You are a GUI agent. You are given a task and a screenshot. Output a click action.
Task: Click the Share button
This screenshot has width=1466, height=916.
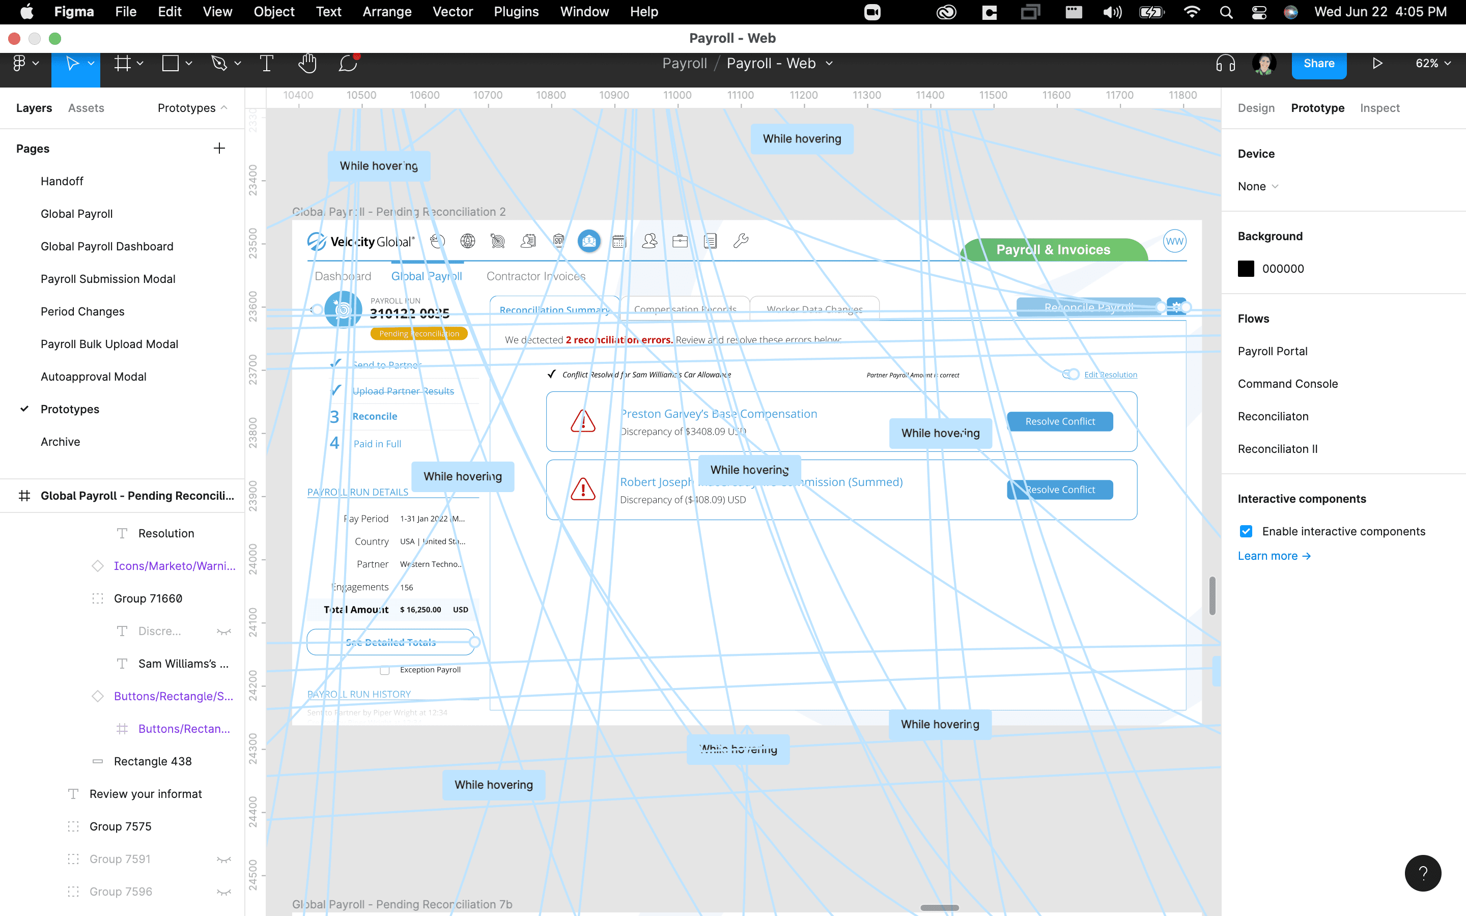(x=1319, y=64)
